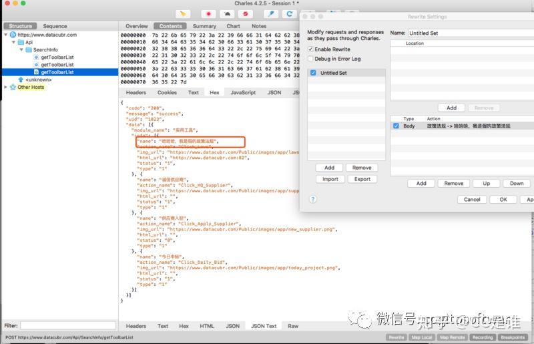The height and width of the screenshot is (344, 534).
Task: Open the response HTML tab
Action: pos(207,326)
